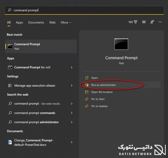Screen dimensions: 168x158
Task: Click the Command Prompt for vctl icon
Action: click(x=10, y=67)
